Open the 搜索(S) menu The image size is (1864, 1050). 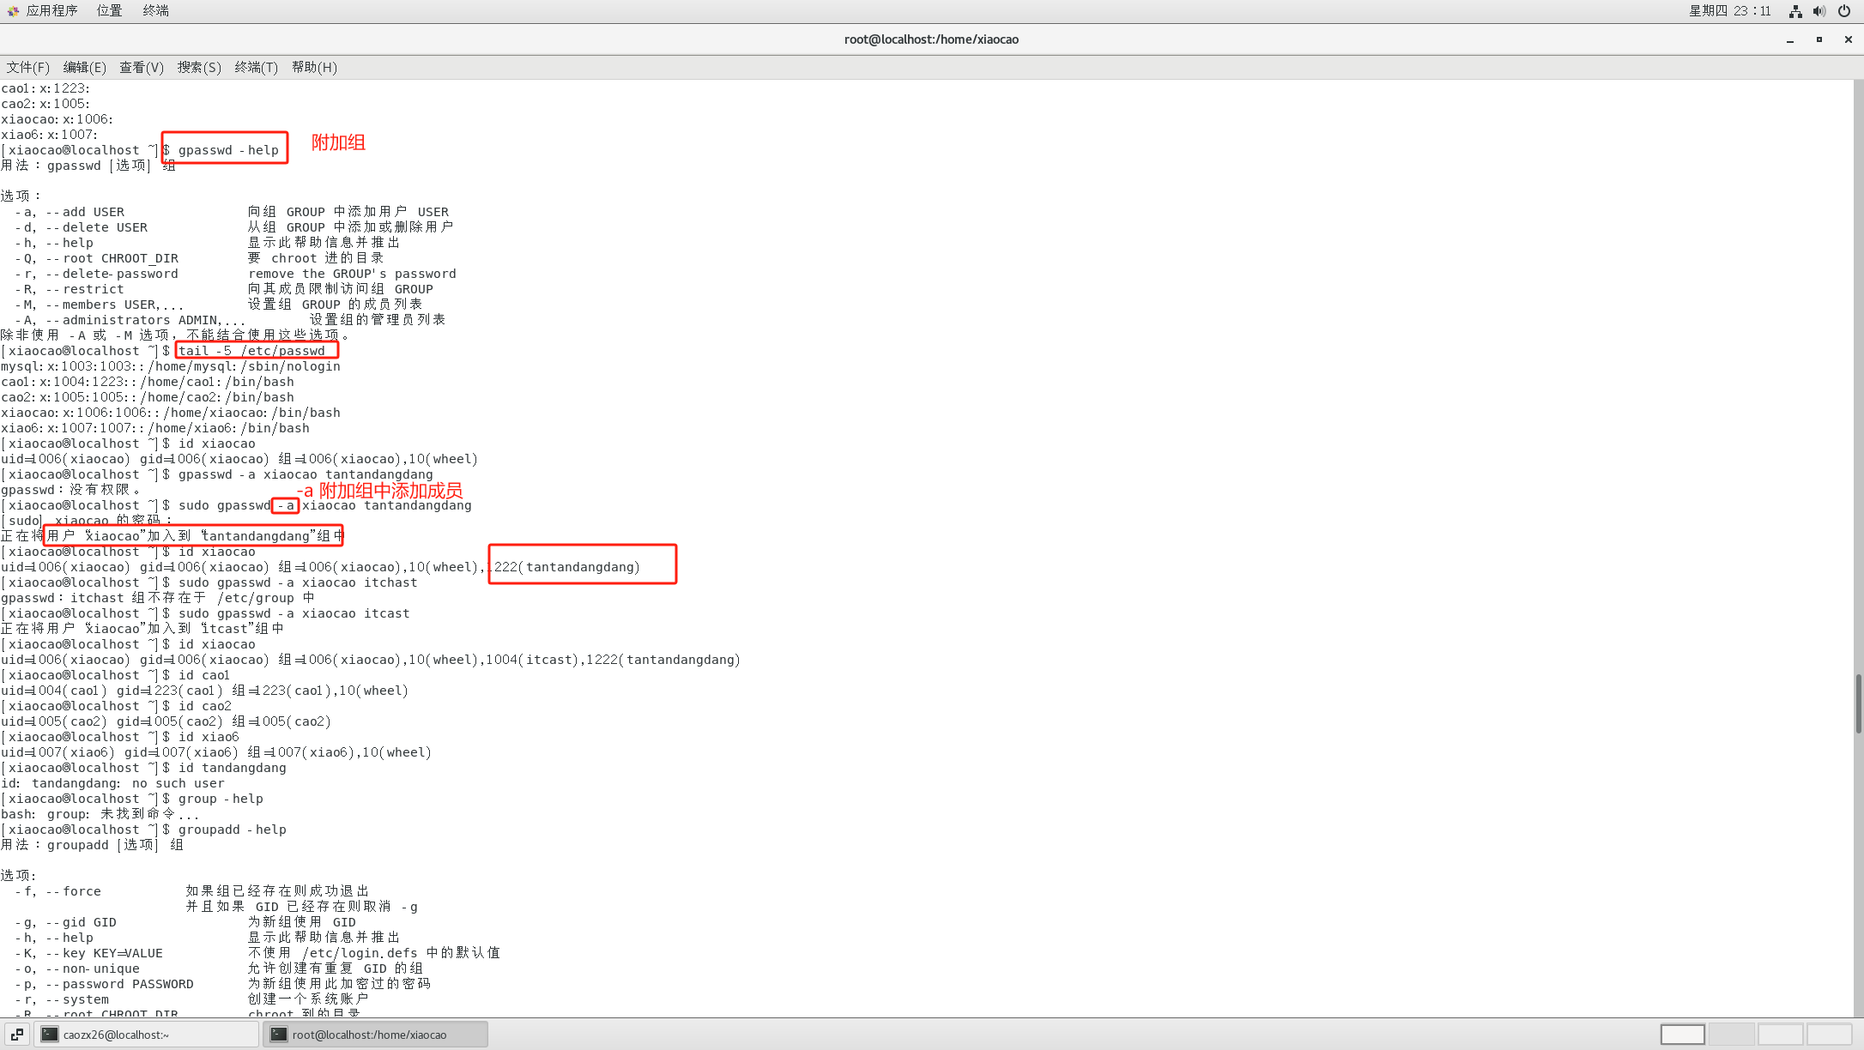199,67
